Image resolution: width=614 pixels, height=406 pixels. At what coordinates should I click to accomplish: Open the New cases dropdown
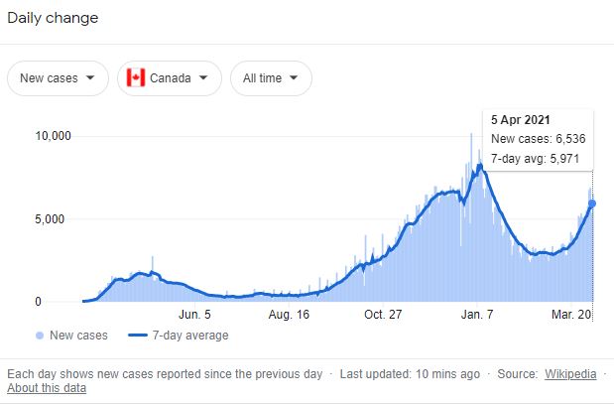click(58, 77)
